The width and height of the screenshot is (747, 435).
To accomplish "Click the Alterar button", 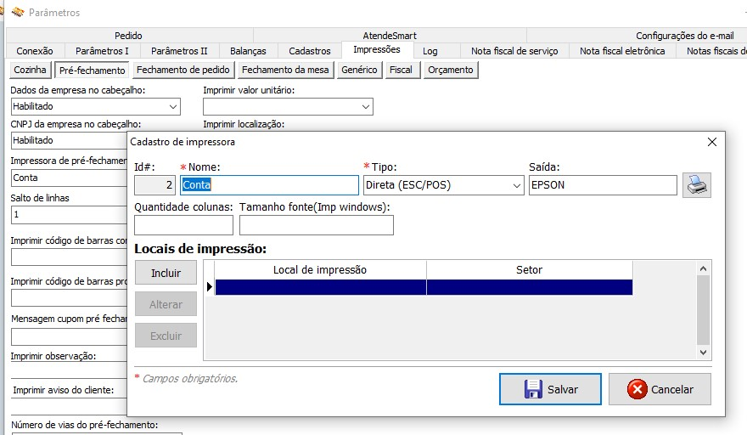I will click(x=166, y=304).
